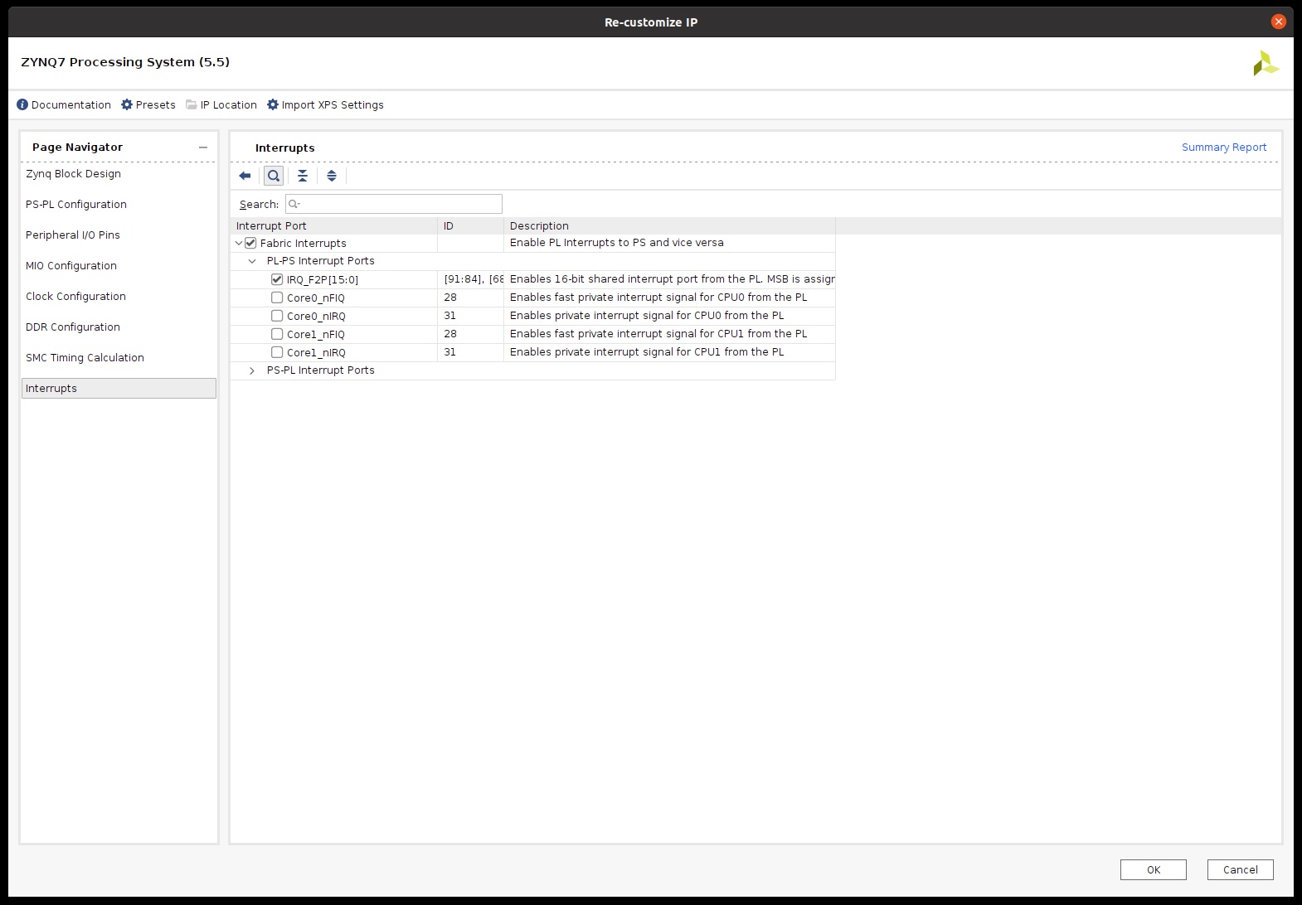This screenshot has height=905, width=1302.
Task: Select the IRQ_F2P[15:0] ID cell
Action: (470, 279)
